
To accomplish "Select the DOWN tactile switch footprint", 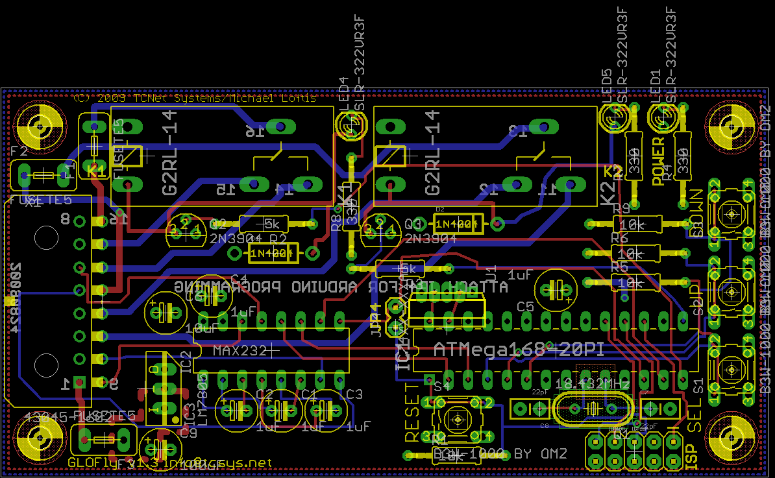I will point(732,214).
